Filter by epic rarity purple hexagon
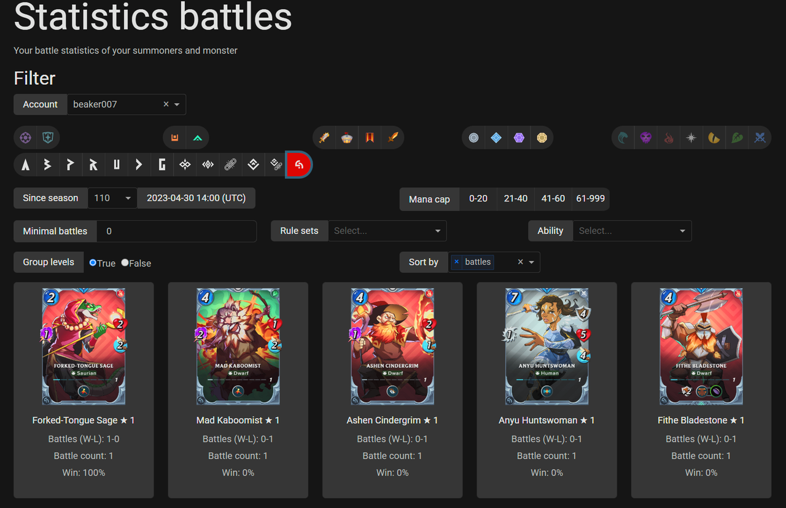Viewport: 786px width, 508px height. [519, 138]
